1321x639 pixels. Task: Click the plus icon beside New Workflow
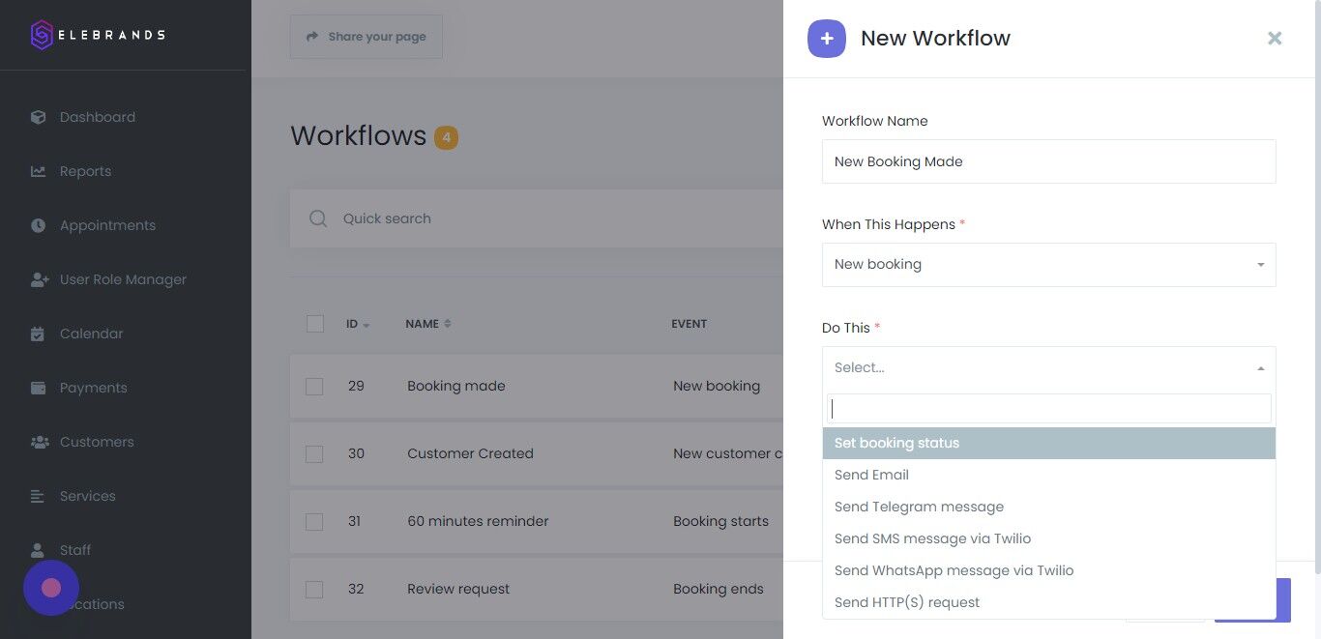827,39
